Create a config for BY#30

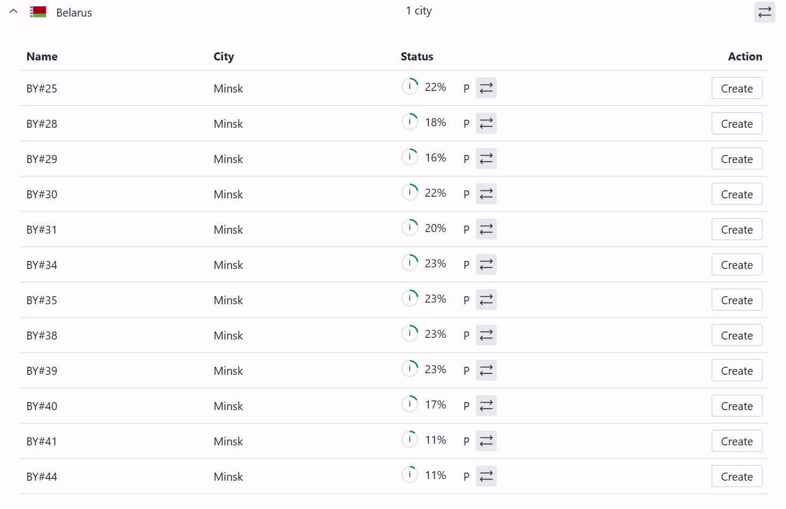(x=737, y=194)
